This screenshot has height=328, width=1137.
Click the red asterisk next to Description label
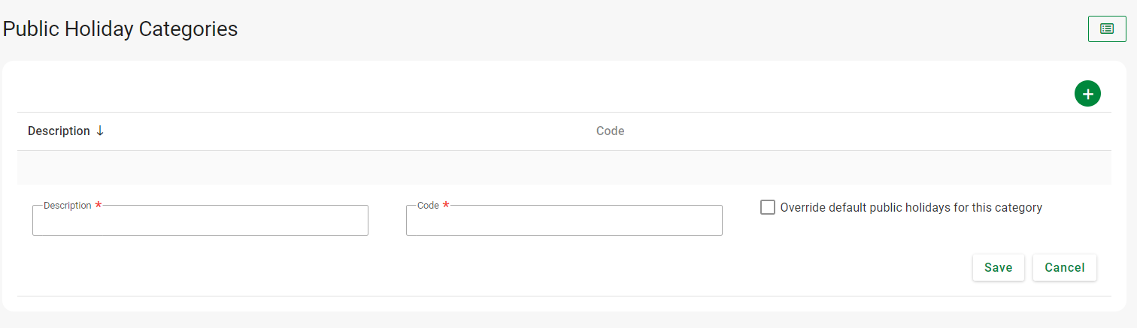[x=99, y=205]
